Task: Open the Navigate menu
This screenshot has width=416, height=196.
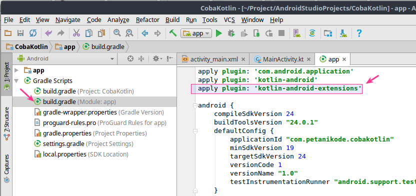Action: coord(68,20)
